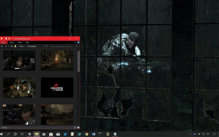This screenshot has width=219, height=137.
Task: Select the Gears of War logo thumbnail
Action: (57, 87)
